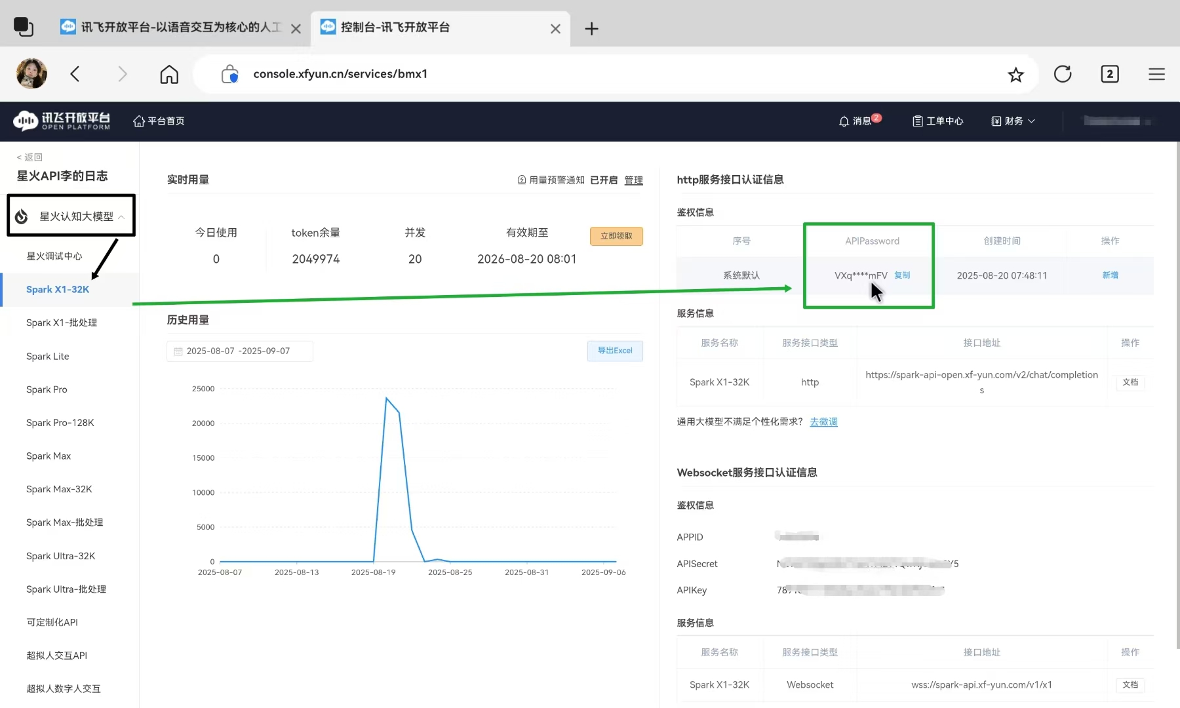Open 星火调试中心
The image size is (1180, 708).
[54, 256]
